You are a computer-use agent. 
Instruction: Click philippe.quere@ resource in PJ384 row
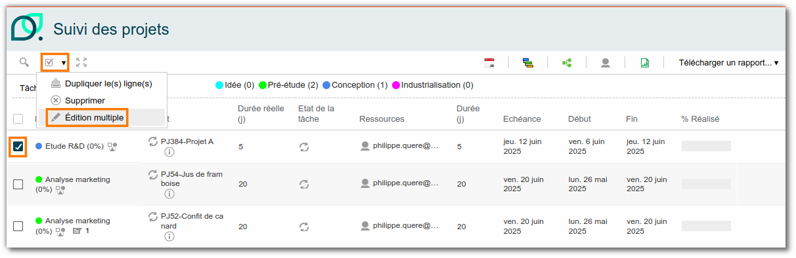(405, 146)
